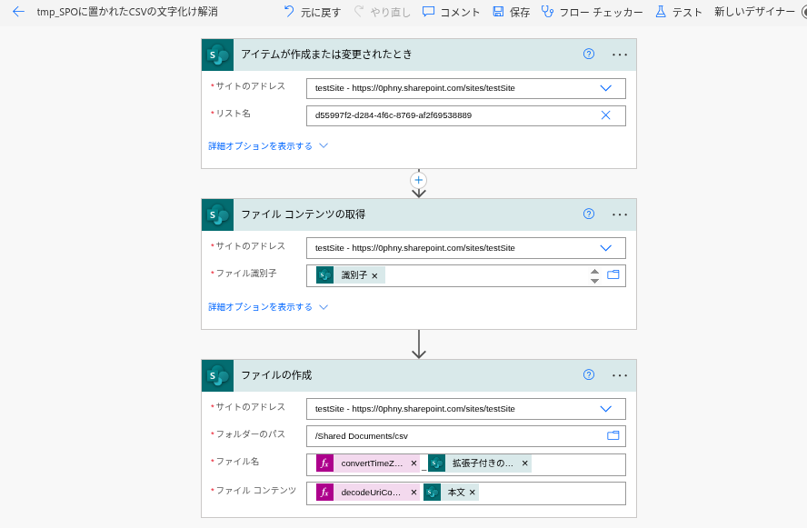Open the ... menu of ファイルの作成

click(620, 375)
